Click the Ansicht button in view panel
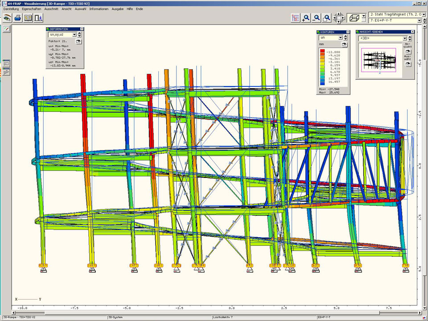The image size is (428, 321). pos(407,52)
